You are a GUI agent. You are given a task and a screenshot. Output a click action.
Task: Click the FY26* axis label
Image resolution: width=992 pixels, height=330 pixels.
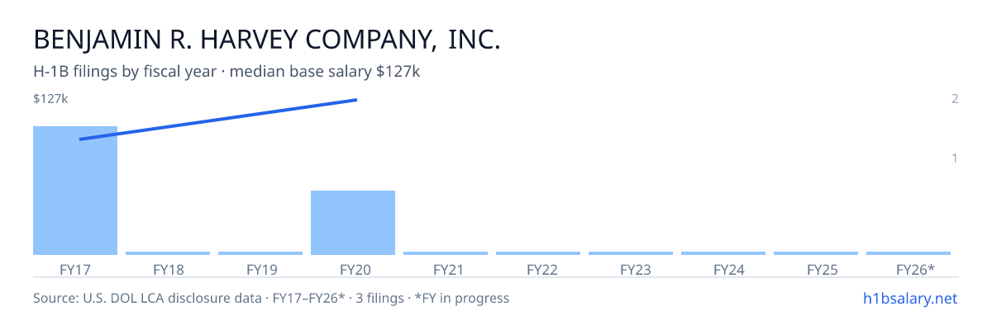pos(915,269)
